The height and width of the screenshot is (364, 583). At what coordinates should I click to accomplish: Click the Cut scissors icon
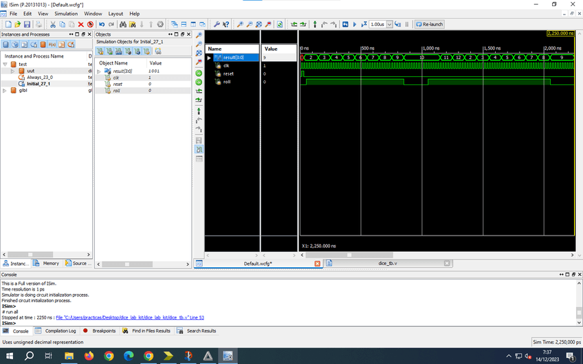point(53,24)
